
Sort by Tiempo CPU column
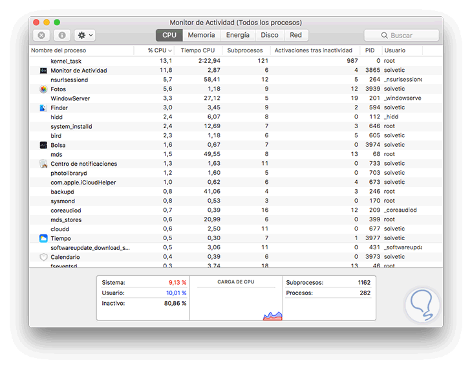click(x=198, y=50)
